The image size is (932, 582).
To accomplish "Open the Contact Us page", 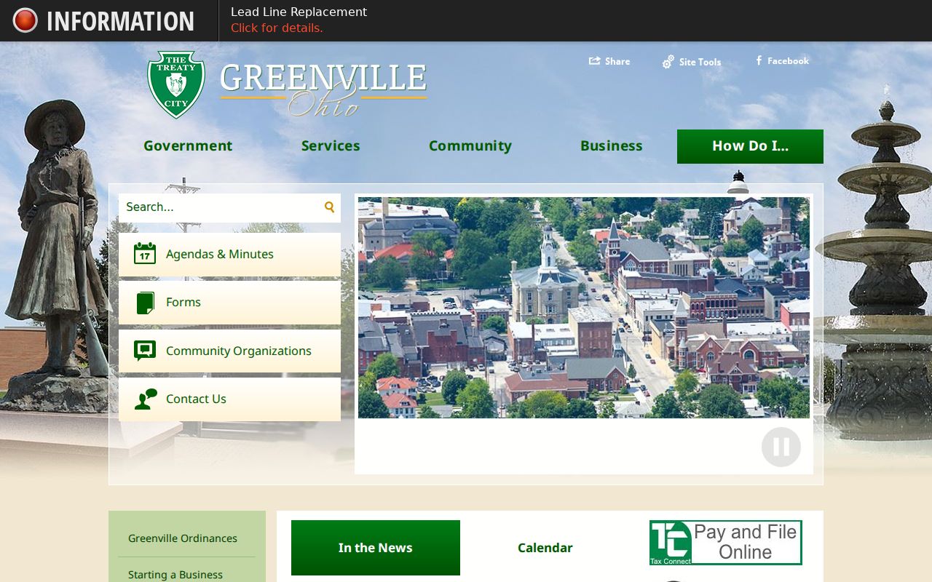I will pyautogui.click(x=229, y=399).
